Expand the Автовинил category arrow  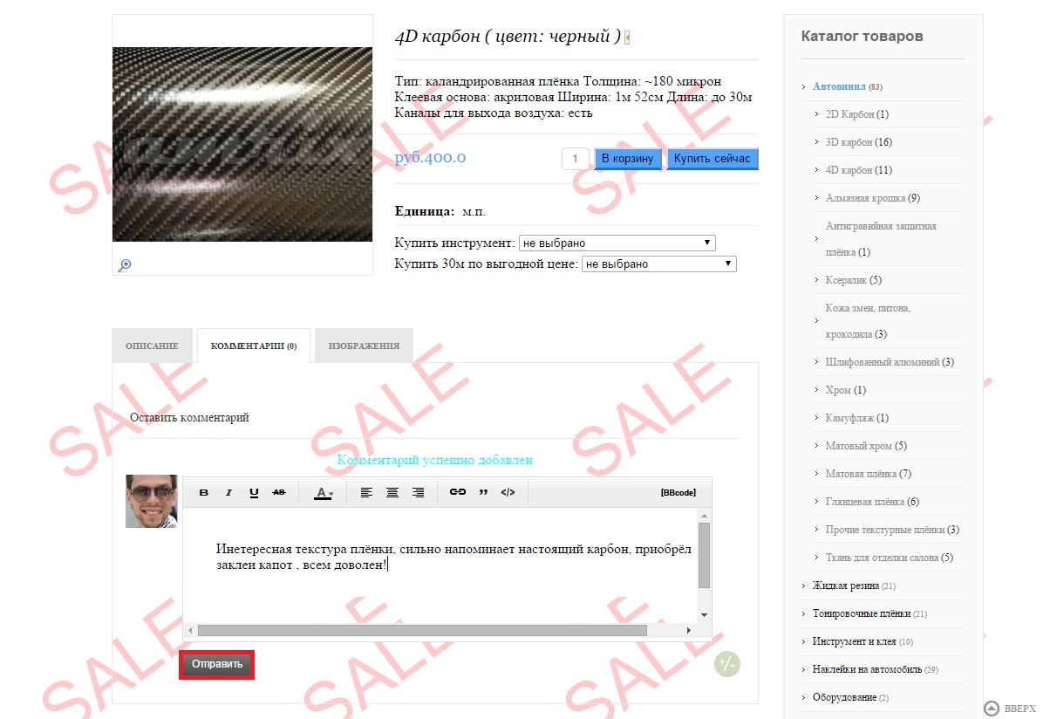coord(804,86)
